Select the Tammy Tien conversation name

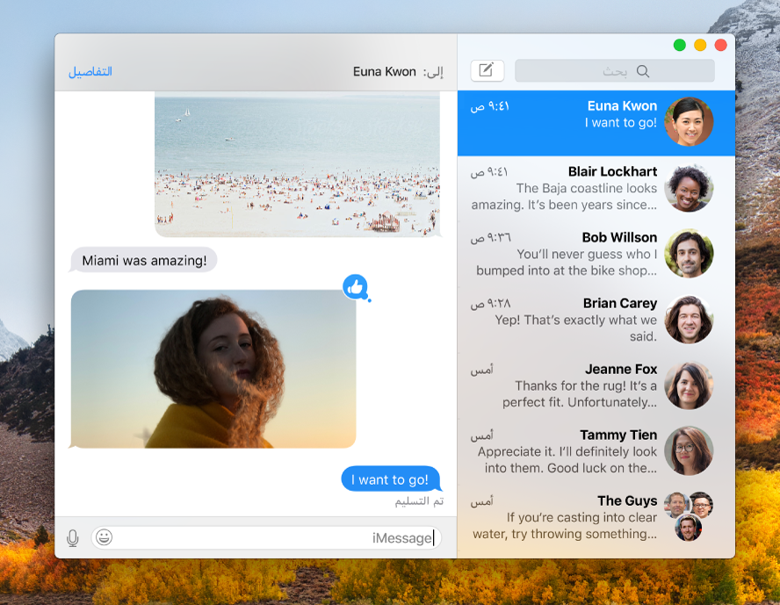pos(618,435)
